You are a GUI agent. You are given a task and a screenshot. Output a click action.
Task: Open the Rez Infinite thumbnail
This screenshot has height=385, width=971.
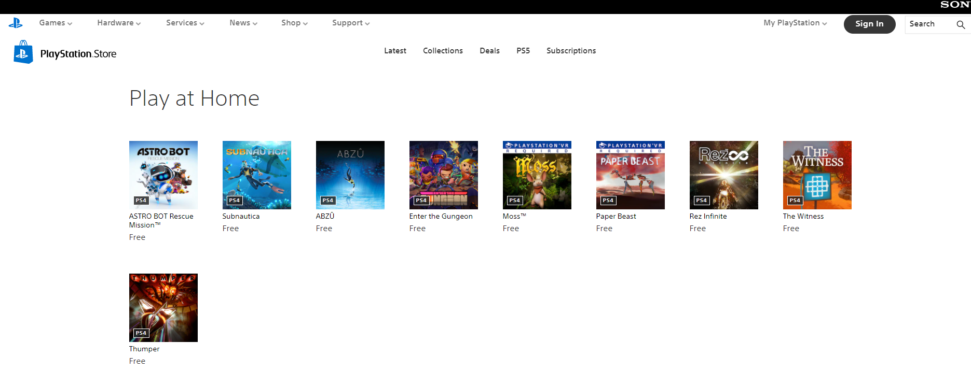(724, 175)
